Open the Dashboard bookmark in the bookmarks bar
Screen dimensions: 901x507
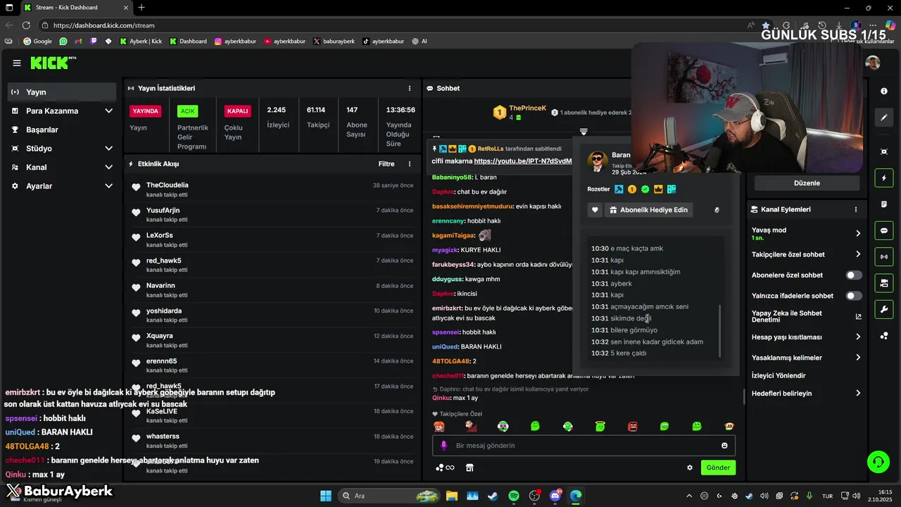tap(189, 42)
